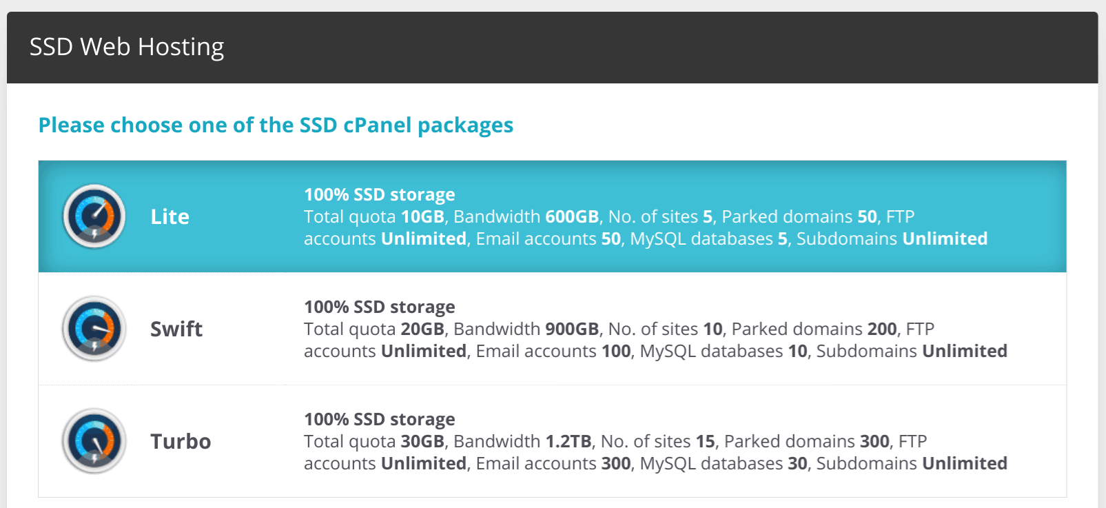Choose the plan with 1.2TB bandwidth
The image size is (1106, 508).
point(552,441)
